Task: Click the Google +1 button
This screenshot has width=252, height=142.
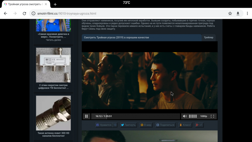Action: 199,125
